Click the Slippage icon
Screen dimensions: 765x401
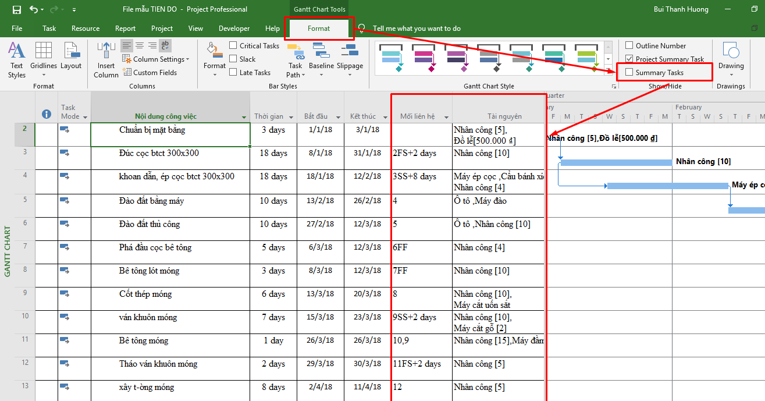[350, 55]
